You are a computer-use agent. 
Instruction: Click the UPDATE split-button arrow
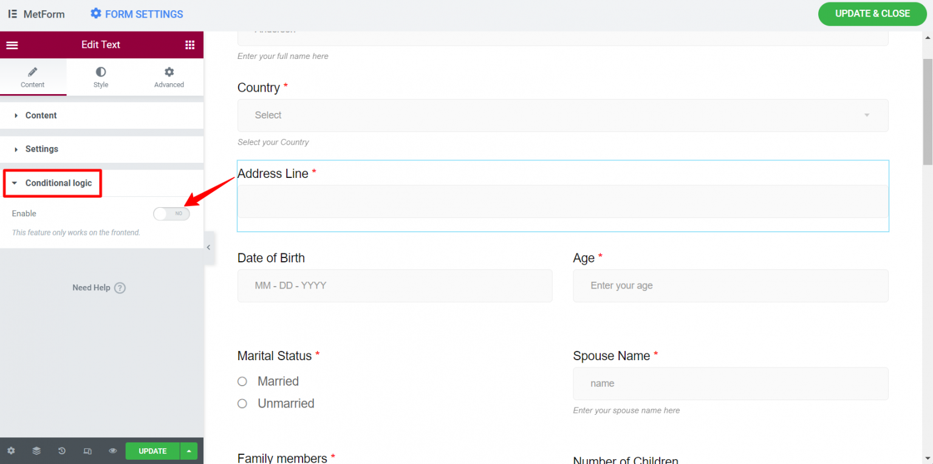[x=188, y=451]
